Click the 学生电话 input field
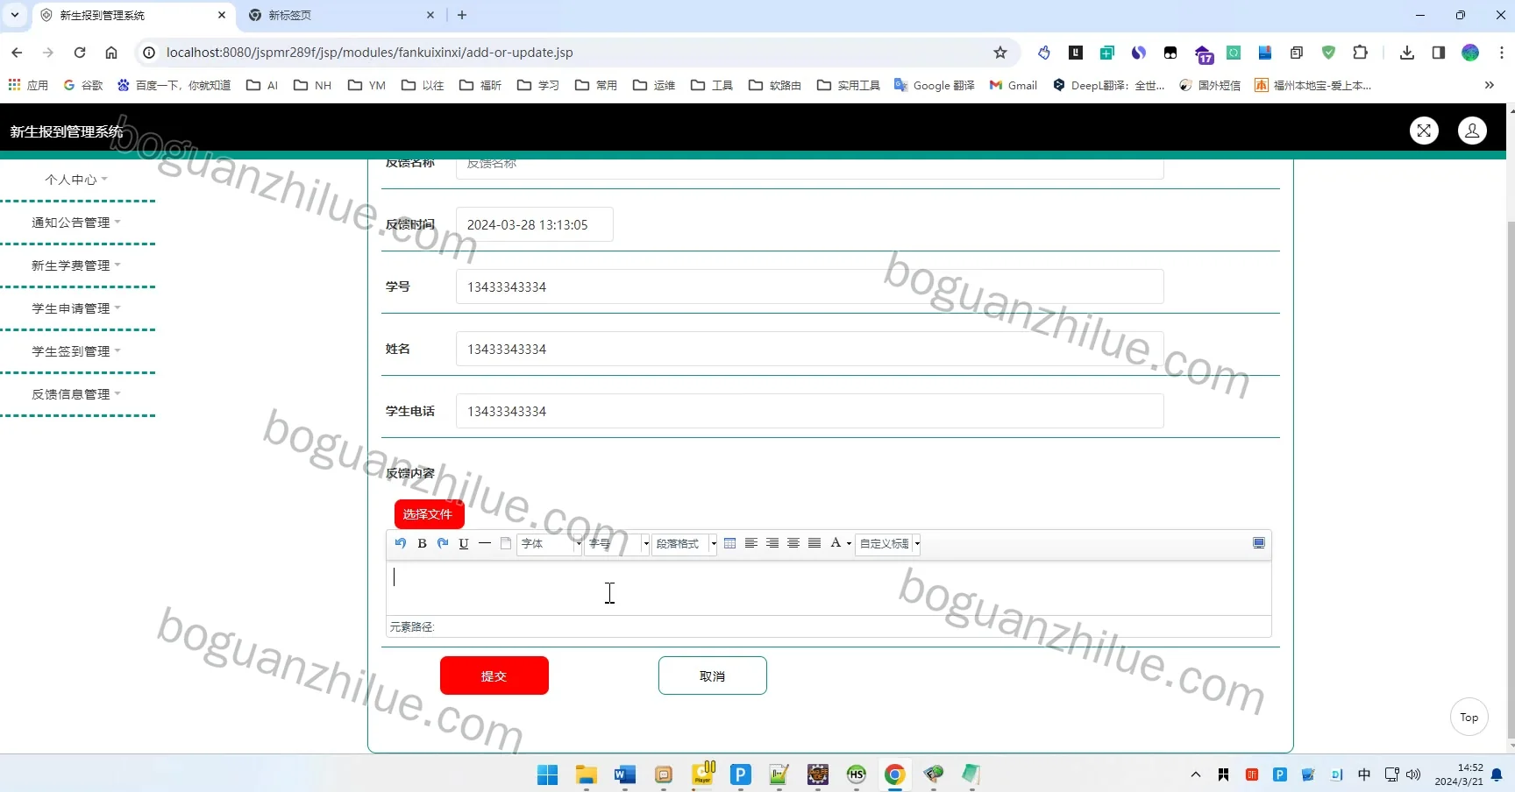The image size is (1515, 792). [x=810, y=412]
